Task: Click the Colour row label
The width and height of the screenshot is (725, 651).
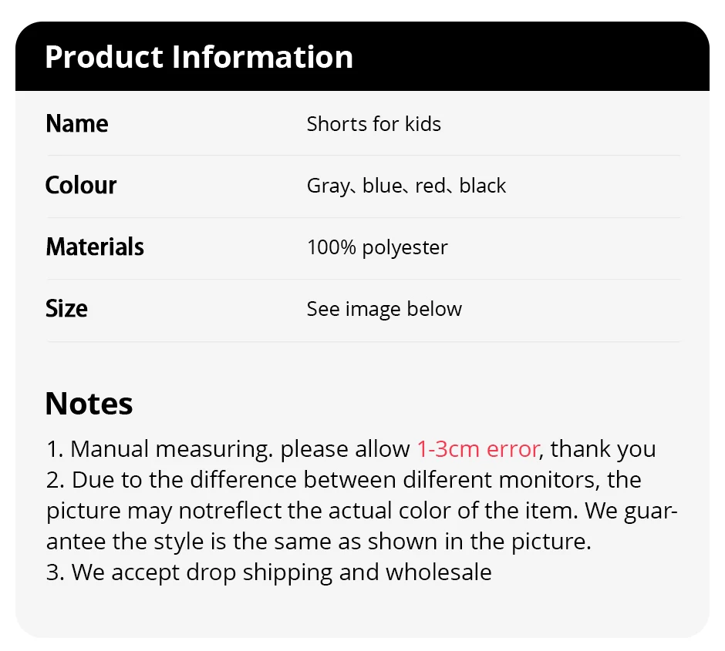Action: [81, 186]
